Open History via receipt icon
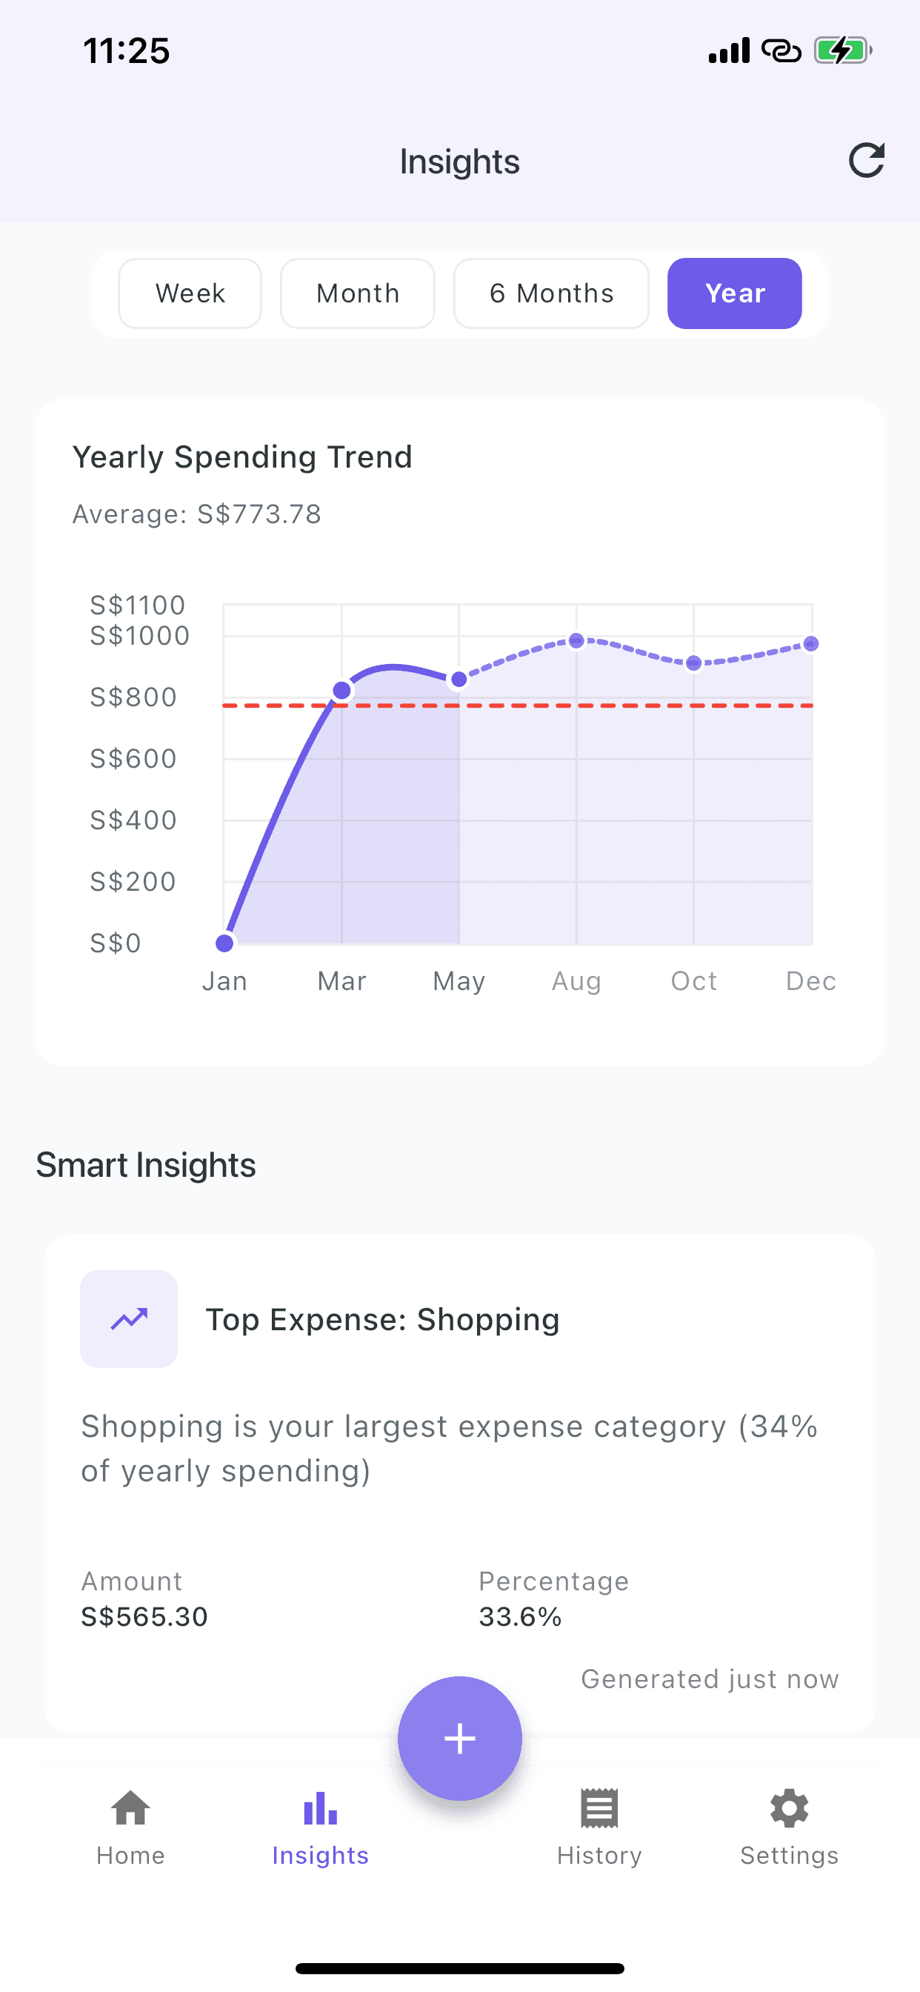Viewport: 920px width, 1992px height. click(599, 1810)
